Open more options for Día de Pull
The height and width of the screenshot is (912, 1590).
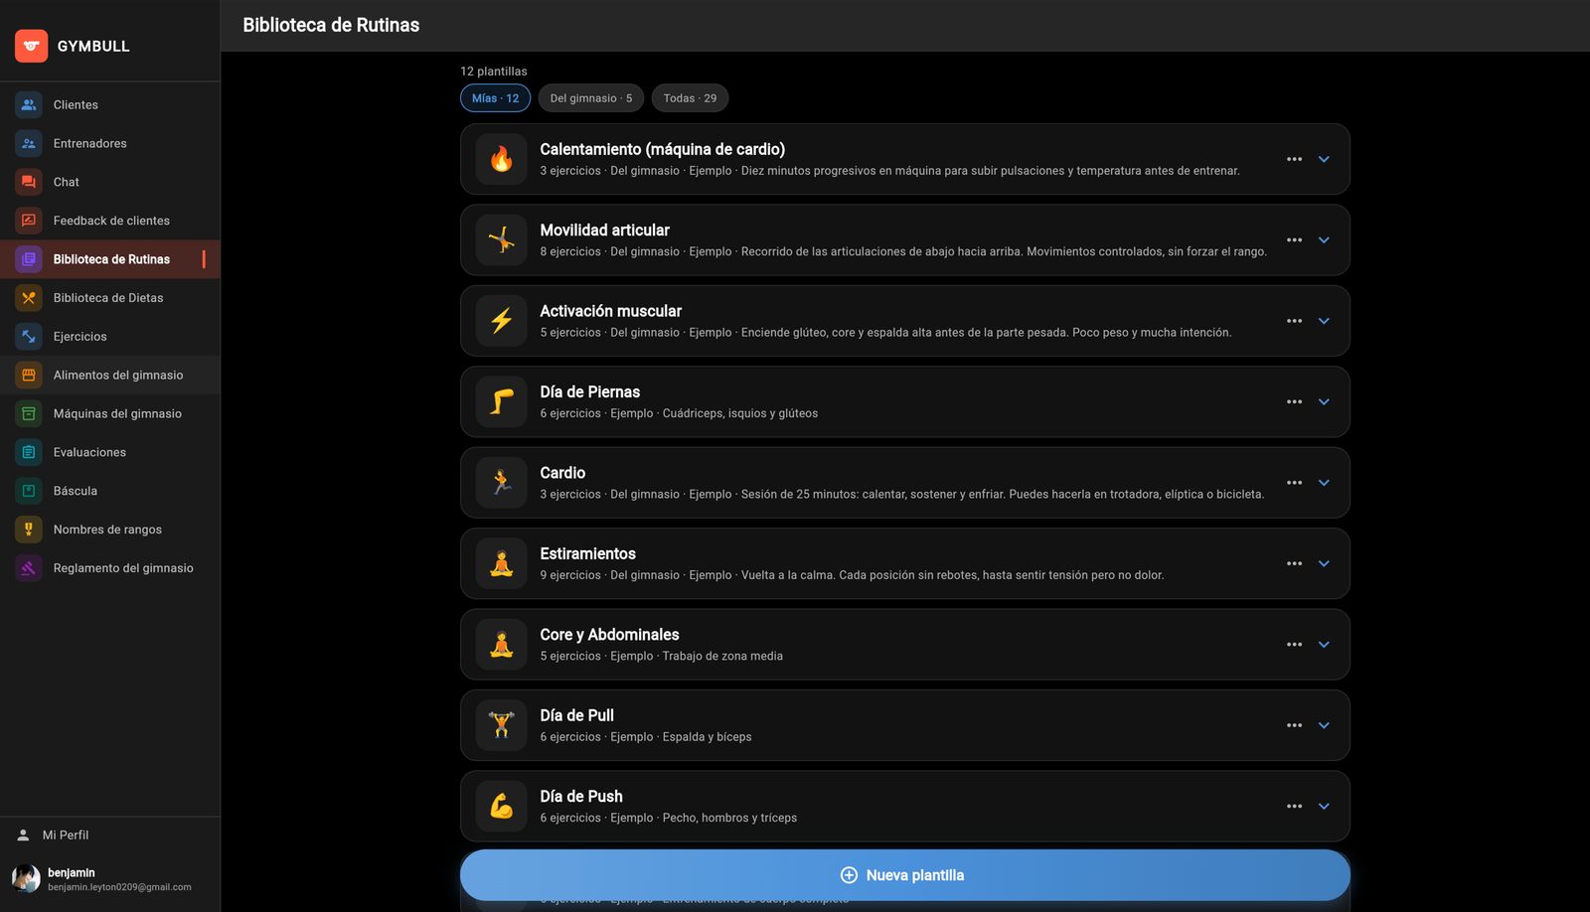(1294, 725)
